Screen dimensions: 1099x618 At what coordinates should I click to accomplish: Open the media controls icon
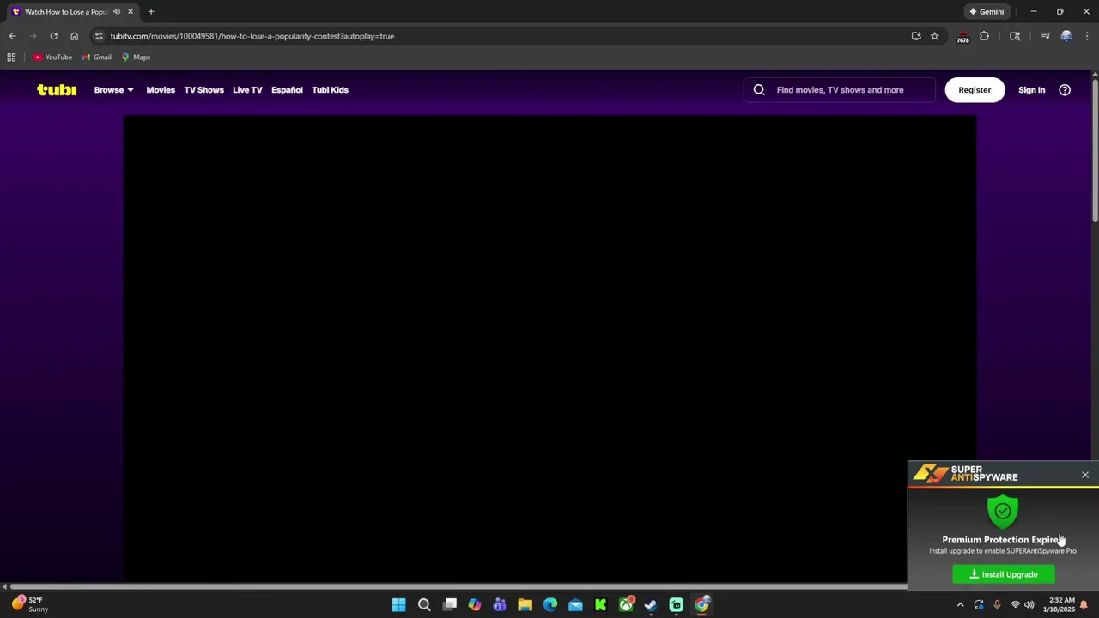point(1045,36)
